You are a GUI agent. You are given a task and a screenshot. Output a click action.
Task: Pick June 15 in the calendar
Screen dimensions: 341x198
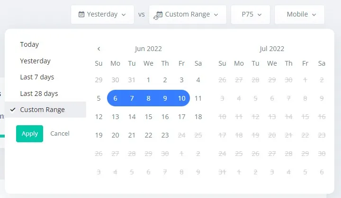pyautogui.click(x=148, y=117)
